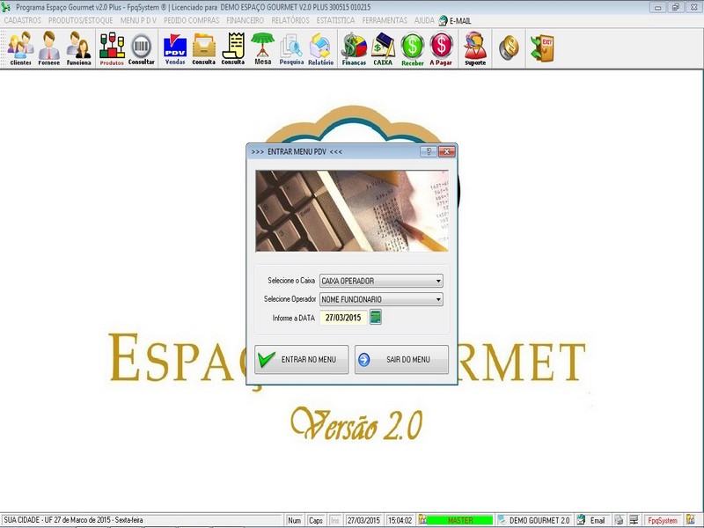Image resolution: width=704 pixels, height=528 pixels.
Task: Click the Caps indicator in status bar
Action: click(x=316, y=520)
